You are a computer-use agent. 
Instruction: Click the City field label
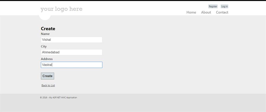[44, 46]
